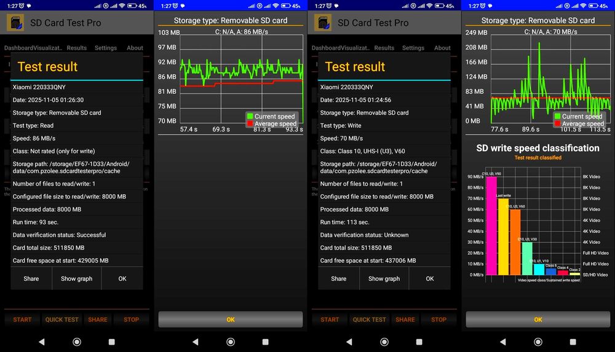
Task: Tap Show graph in the Read test result dialog
Action: coord(76,279)
